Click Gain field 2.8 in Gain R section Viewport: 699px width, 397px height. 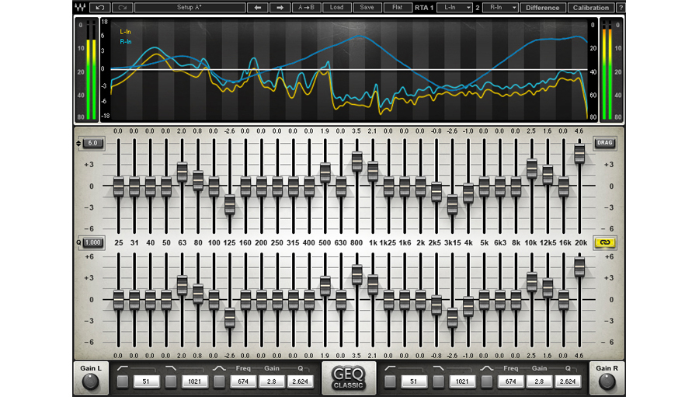pos(539,381)
